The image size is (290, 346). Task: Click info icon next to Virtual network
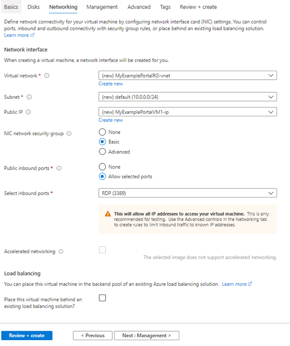47,76
